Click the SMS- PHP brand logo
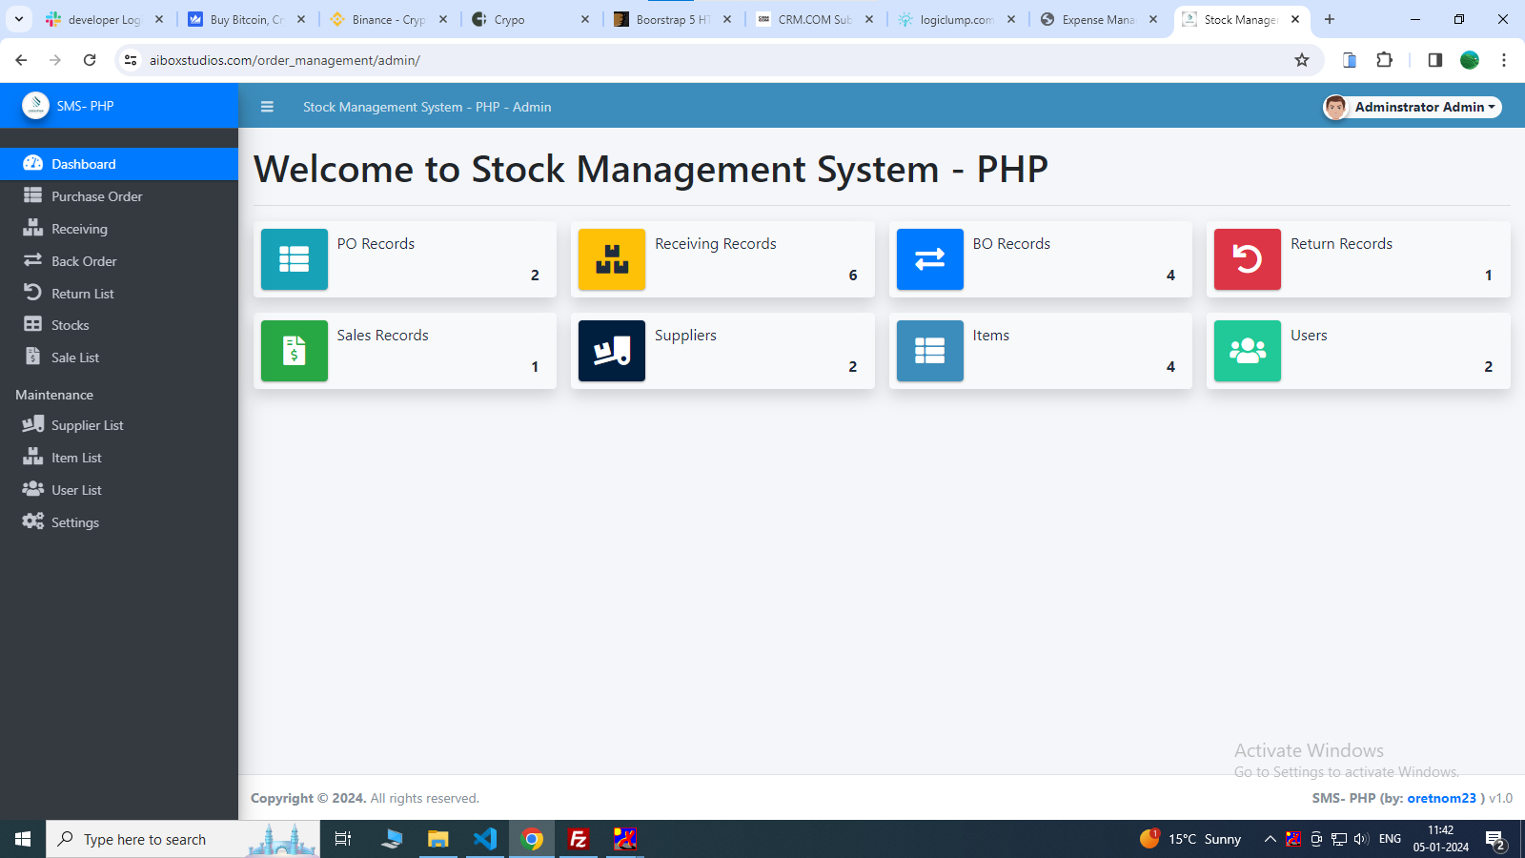This screenshot has height=858, width=1525. [x=36, y=106]
